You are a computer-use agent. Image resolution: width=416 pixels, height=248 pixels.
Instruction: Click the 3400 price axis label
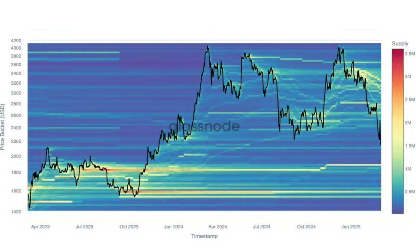click(16, 73)
